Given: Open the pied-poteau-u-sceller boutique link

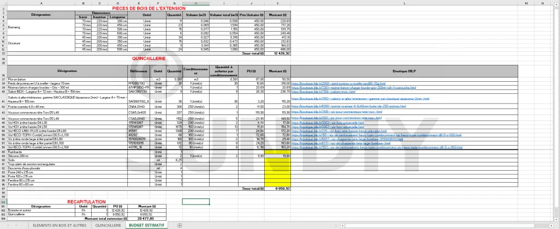Looking at the screenshot, I should coord(338,84).
